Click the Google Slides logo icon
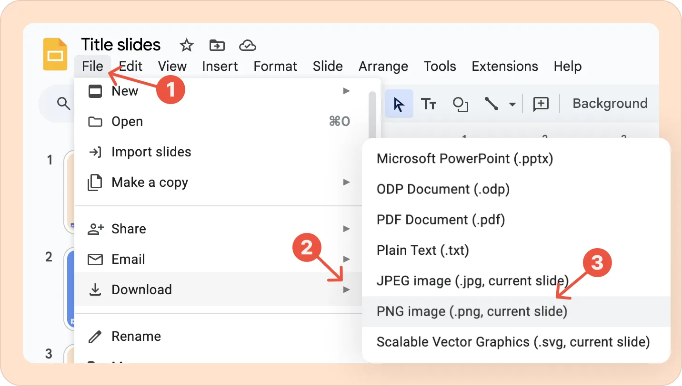 (x=55, y=55)
